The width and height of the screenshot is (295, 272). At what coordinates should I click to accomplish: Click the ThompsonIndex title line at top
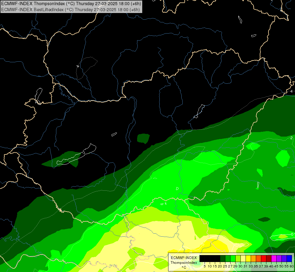(x=71, y=4)
